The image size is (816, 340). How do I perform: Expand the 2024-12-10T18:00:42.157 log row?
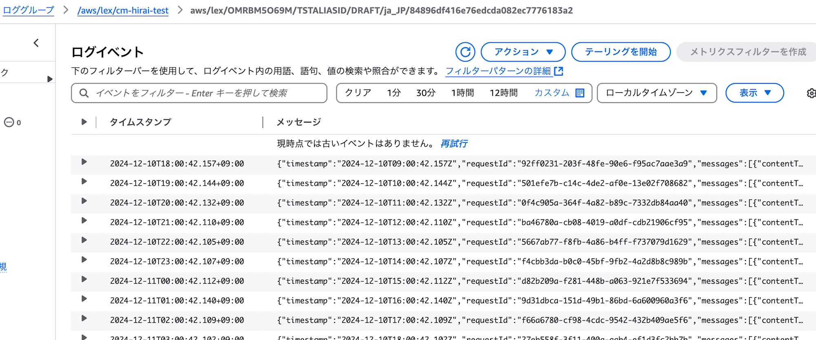pyautogui.click(x=84, y=162)
